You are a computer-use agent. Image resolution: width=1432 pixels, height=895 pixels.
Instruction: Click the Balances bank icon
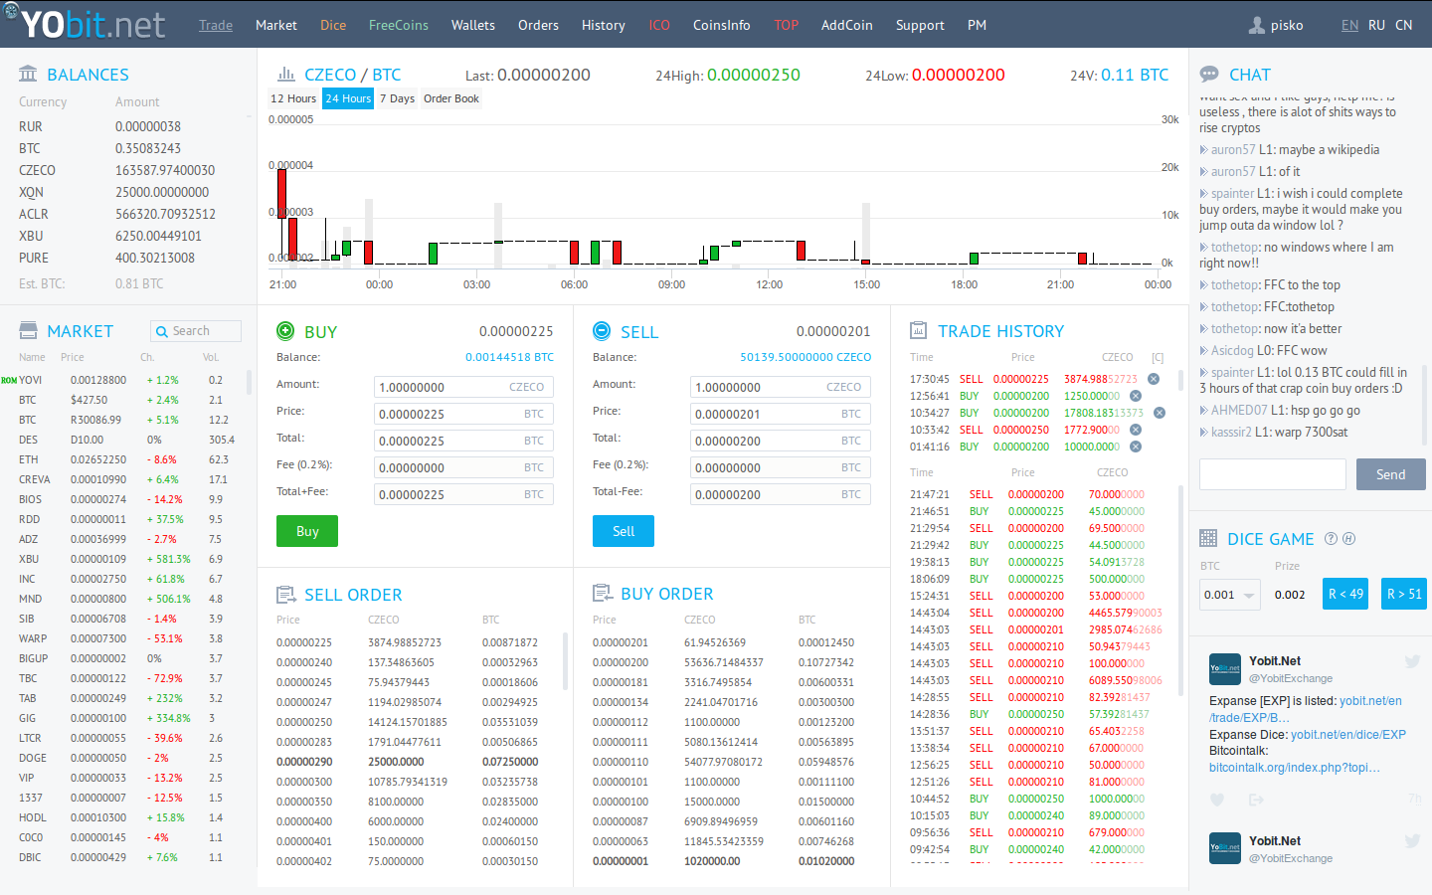(28, 74)
